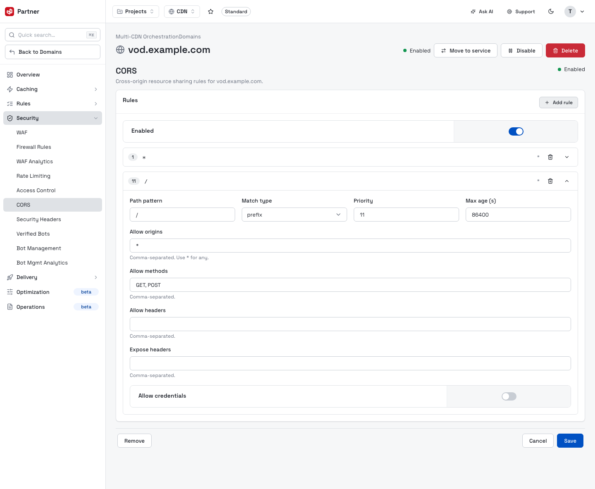Expand the Delivery menu chevron
Viewport: 595px width, 489px height.
point(96,277)
